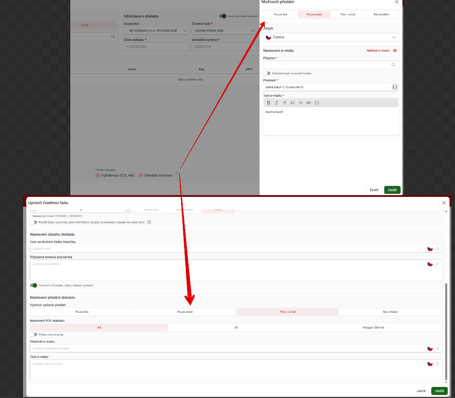The height and width of the screenshot is (398, 455).
Task: Click the red X icon beside Odeslat emailem
Action: click(x=141, y=175)
